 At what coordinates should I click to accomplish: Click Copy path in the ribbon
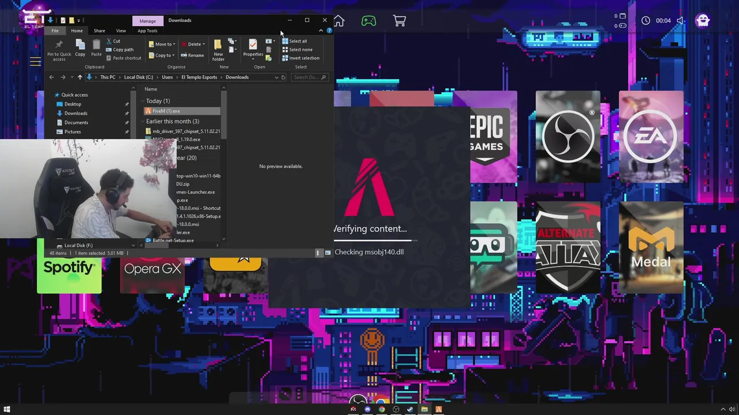click(x=120, y=50)
